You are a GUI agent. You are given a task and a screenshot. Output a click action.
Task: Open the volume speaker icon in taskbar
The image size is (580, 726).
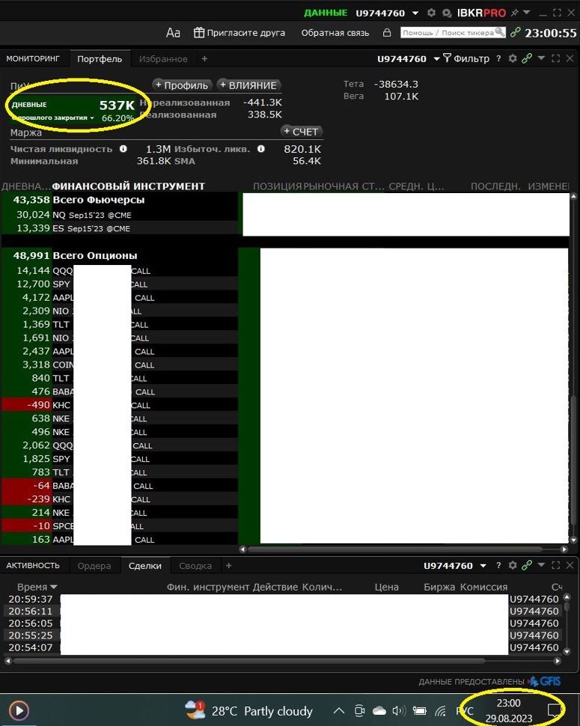pyautogui.click(x=399, y=711)
